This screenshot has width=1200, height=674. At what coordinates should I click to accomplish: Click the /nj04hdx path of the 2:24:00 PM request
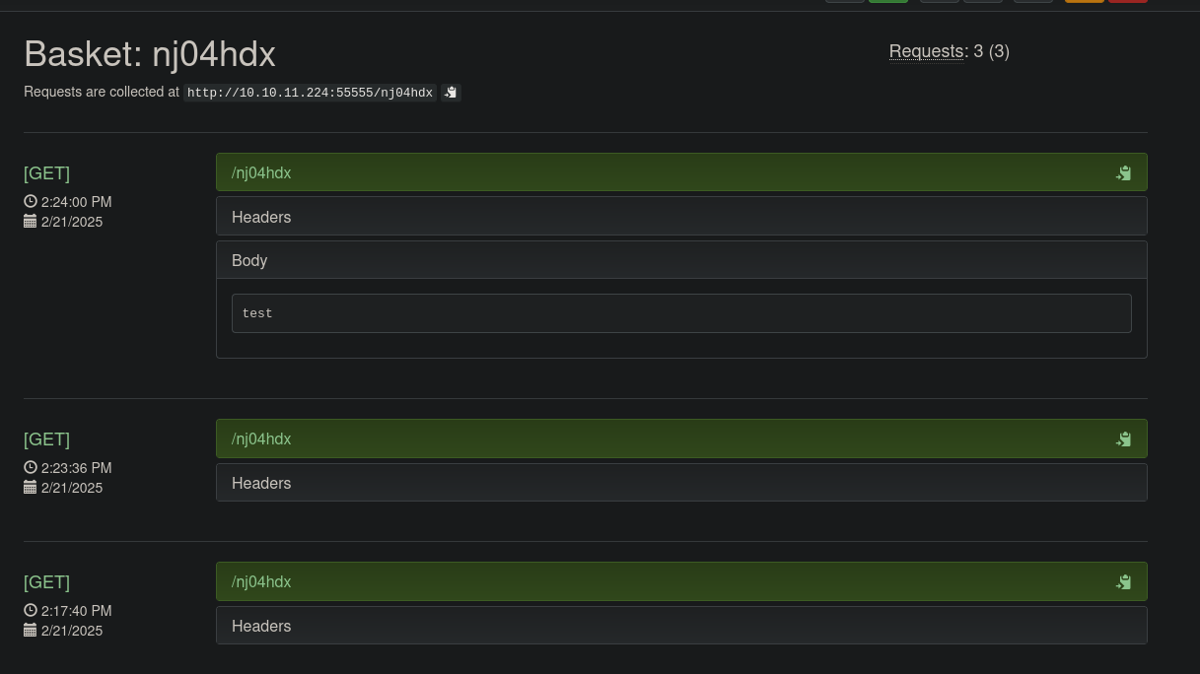[x=261, y=173]
